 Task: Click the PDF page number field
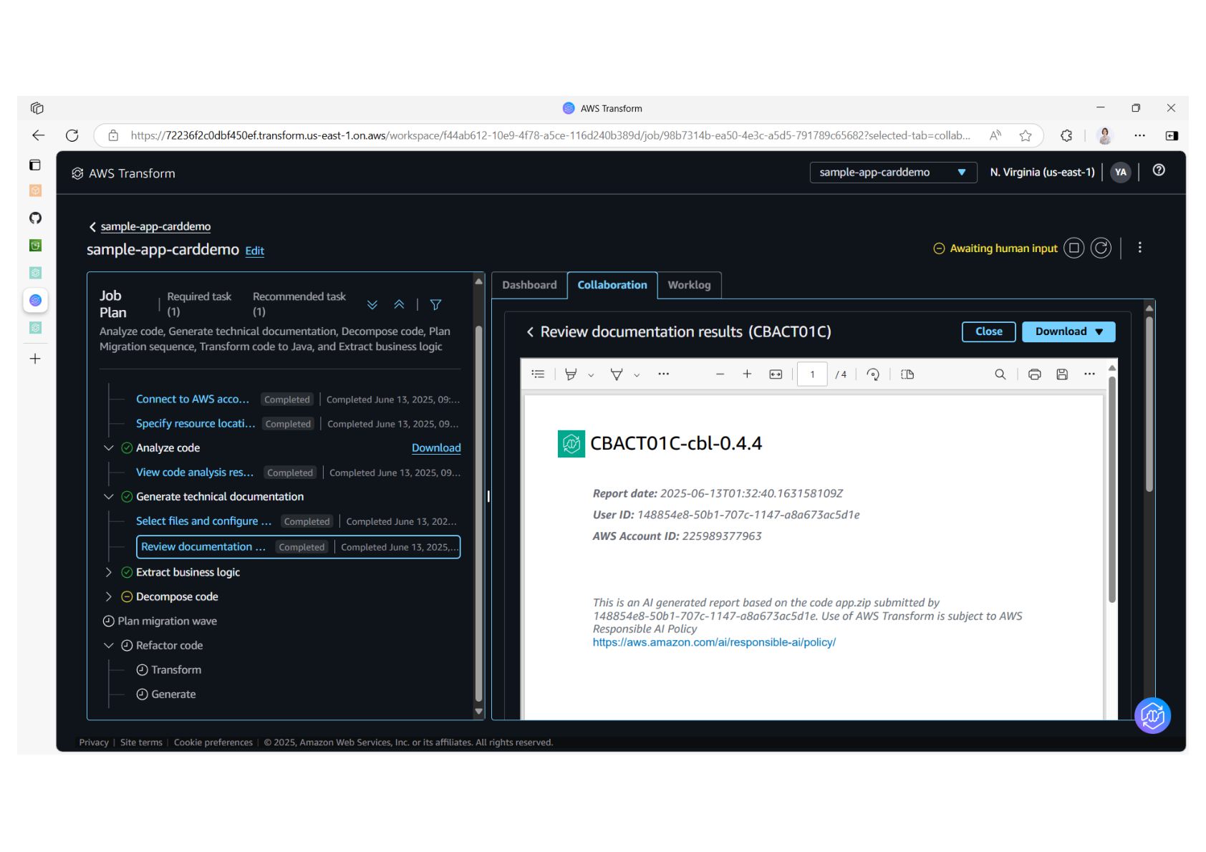[812, 374]
